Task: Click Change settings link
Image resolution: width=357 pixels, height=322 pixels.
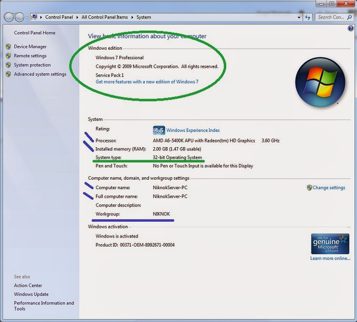Action: tap(329, 188)
